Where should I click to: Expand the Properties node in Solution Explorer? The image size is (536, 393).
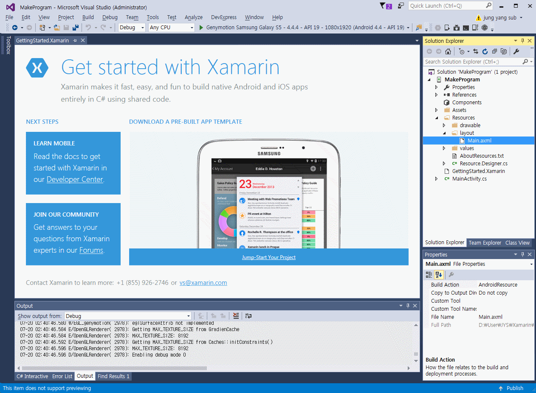point(436,87)
